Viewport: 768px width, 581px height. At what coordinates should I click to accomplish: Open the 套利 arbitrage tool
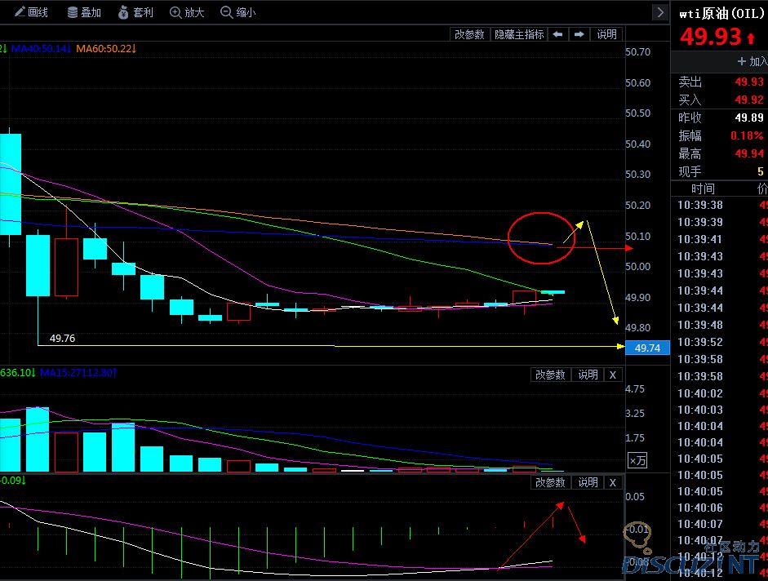click(x=135, y=12)
